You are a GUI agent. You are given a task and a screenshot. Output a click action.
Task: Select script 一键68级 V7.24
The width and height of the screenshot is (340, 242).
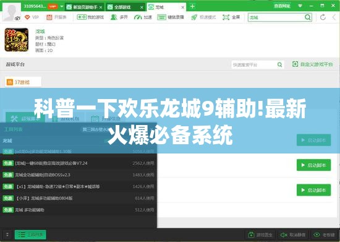point(79,163)
